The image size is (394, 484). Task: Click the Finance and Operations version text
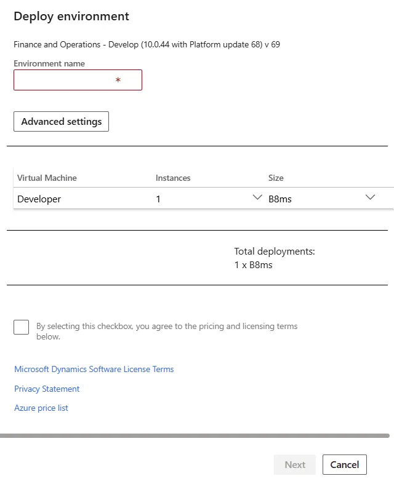(147, 44)
